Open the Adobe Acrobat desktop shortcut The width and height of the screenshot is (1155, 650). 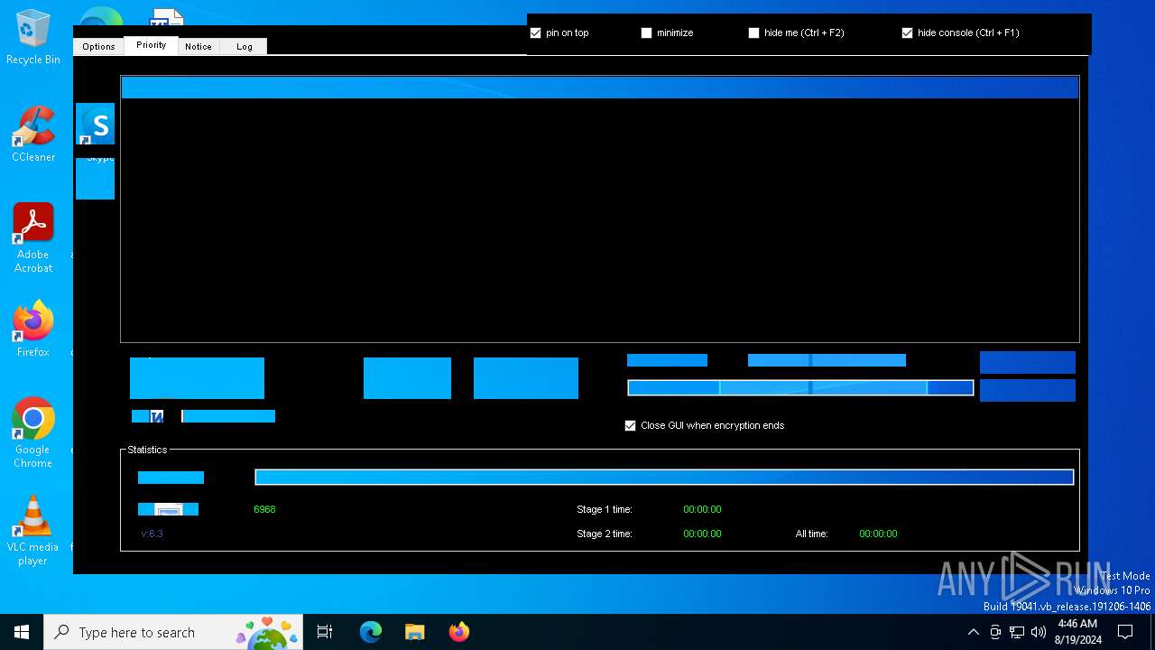point(33,238)
